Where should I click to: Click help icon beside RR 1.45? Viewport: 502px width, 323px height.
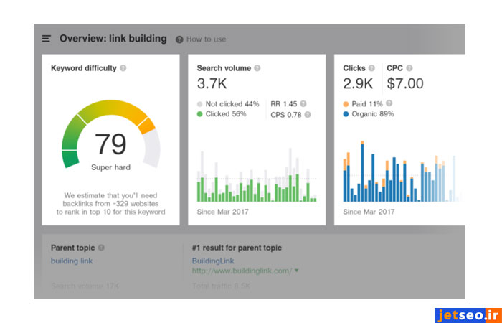303,103
